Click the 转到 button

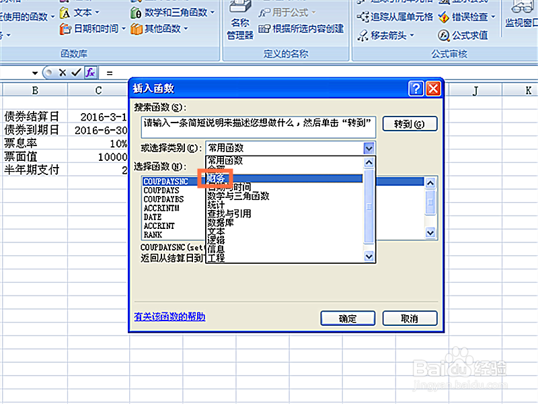[410, 124]
